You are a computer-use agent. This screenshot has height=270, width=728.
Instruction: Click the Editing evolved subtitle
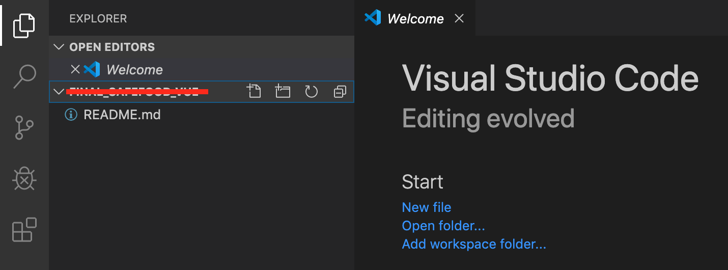pyautogui.click(x=488, y=119)
